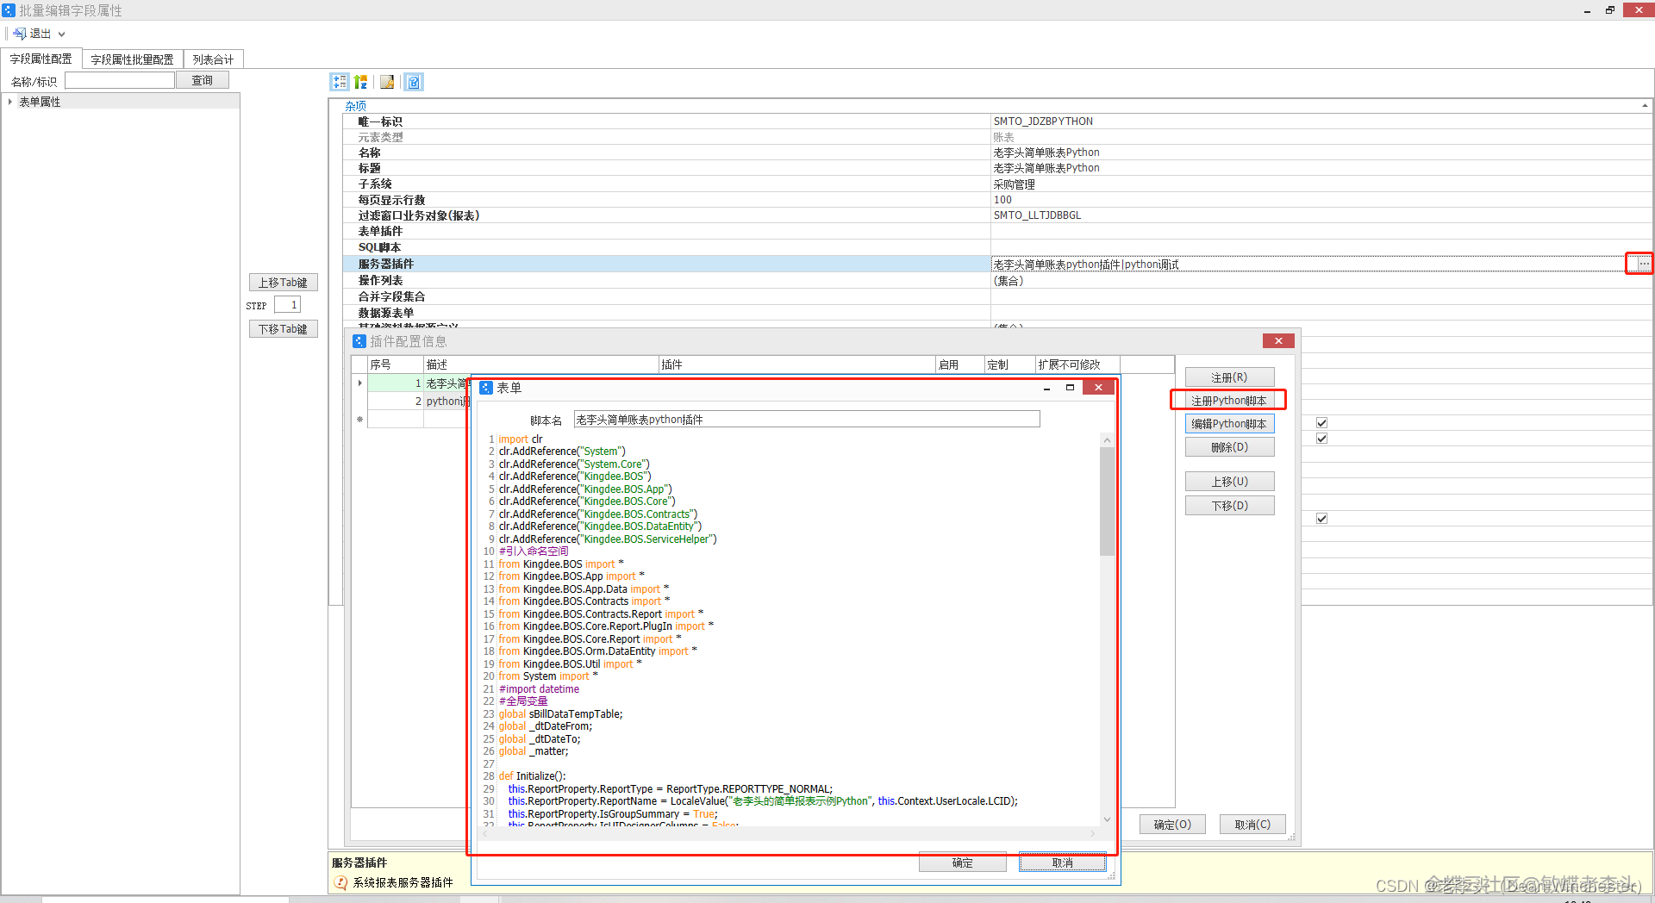Switch to the 字段属性批量配置 tab
The width and height of the screenshot is (1655, 903).
coord(132,59)
